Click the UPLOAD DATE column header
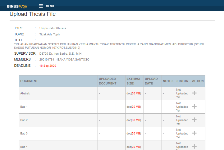 (x=151, y=81)
